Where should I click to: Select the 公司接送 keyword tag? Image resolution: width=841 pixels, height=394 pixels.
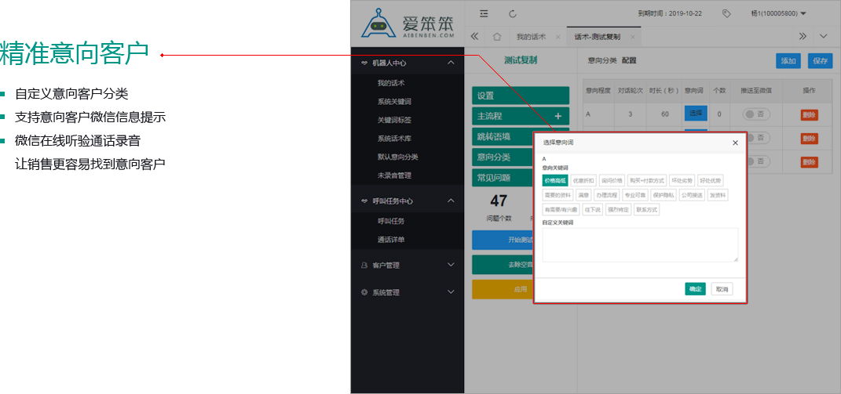tap(692, 195)
